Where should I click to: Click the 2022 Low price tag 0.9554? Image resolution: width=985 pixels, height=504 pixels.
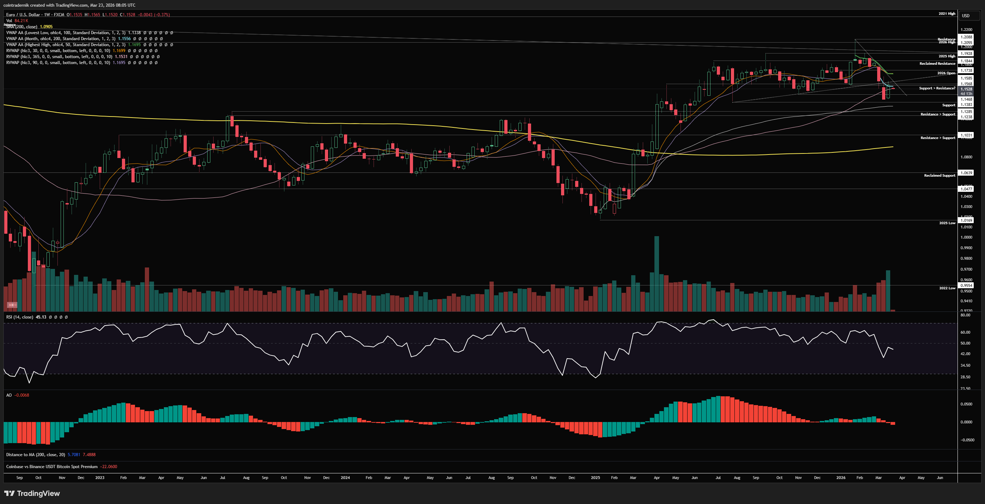pos(966,285)
